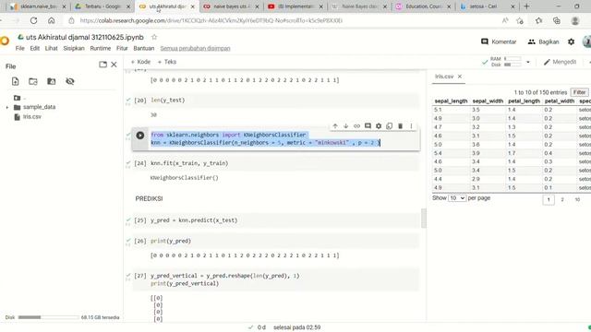Copy link to the selected cell

356,126
